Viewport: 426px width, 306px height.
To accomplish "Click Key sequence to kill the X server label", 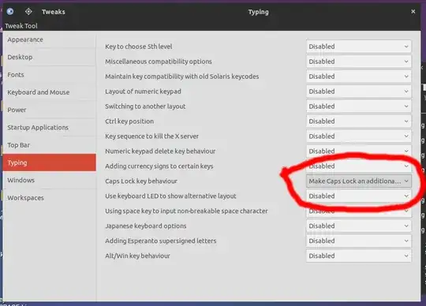I will 151,136.
